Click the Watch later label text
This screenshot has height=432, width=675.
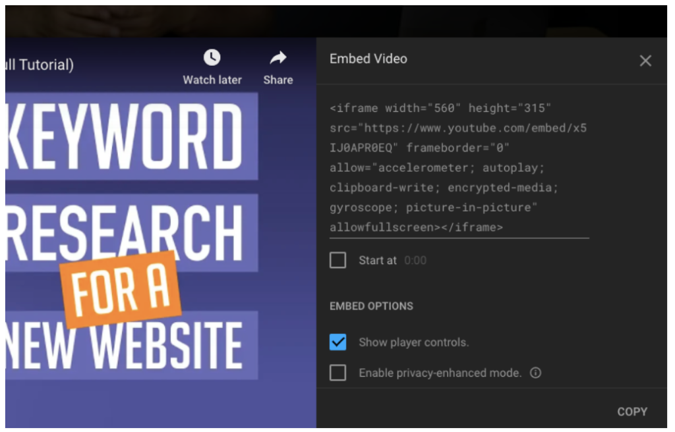coord(212,80)
